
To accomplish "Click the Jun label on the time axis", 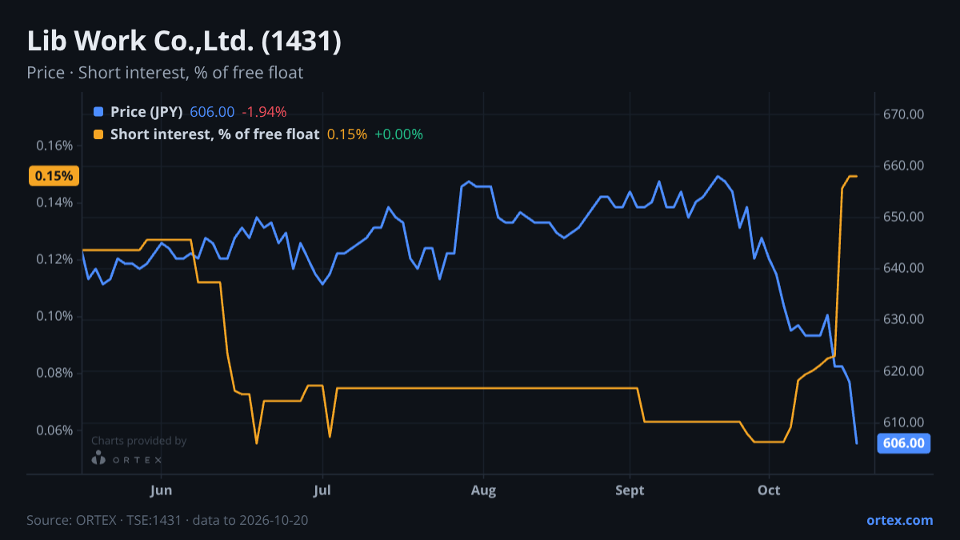I will (x=162, y=490).
